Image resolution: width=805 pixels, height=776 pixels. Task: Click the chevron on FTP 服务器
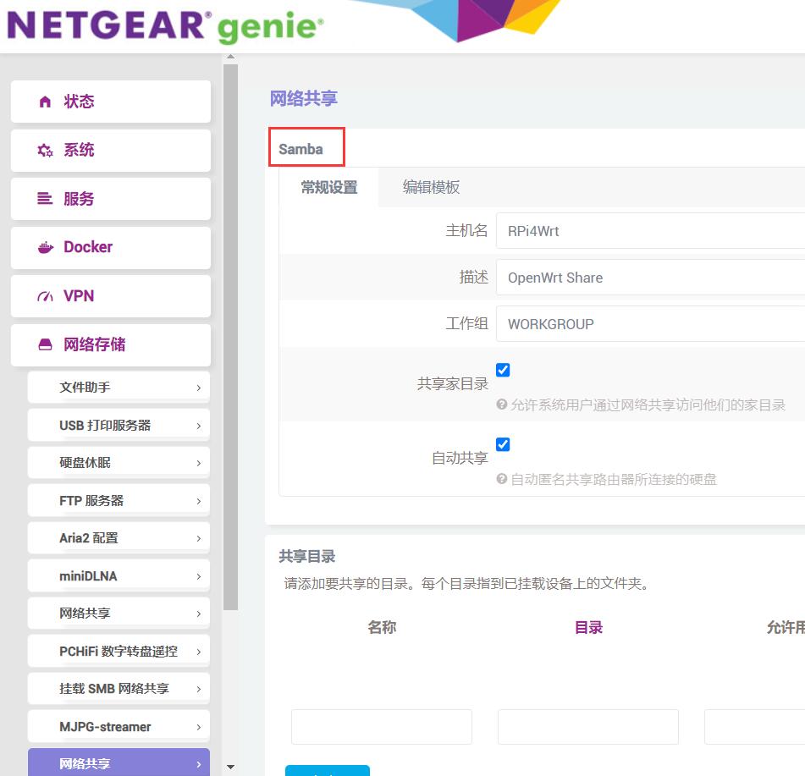point(199,501)
